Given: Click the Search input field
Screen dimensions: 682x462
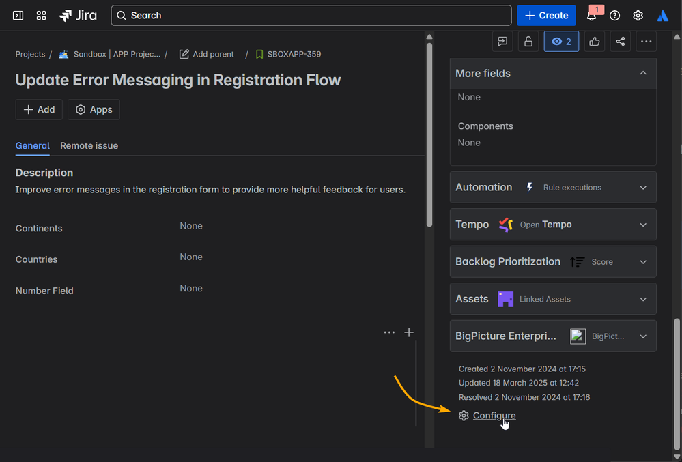Looking at the screenshot, I should point(311,15).
